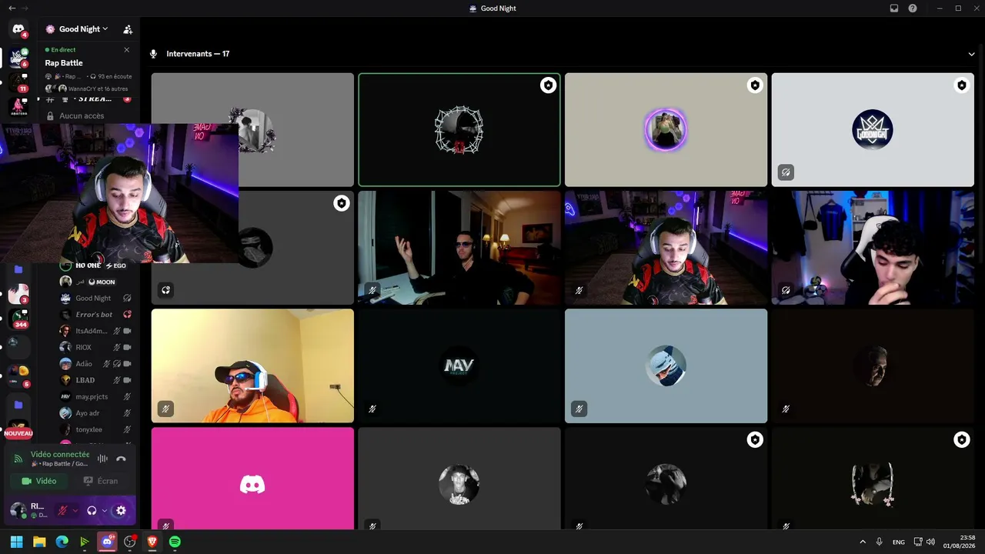Image resolution: width=985 pixels, height=554 pixels.
Task: Open the taskbar microphone tray icon
Action: click(879, 542)
